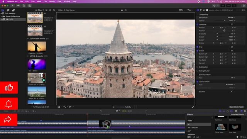Viewport: 247px width, 139px height.
Task: Expand the 18-12-23 event
Action: coord(2,19)
